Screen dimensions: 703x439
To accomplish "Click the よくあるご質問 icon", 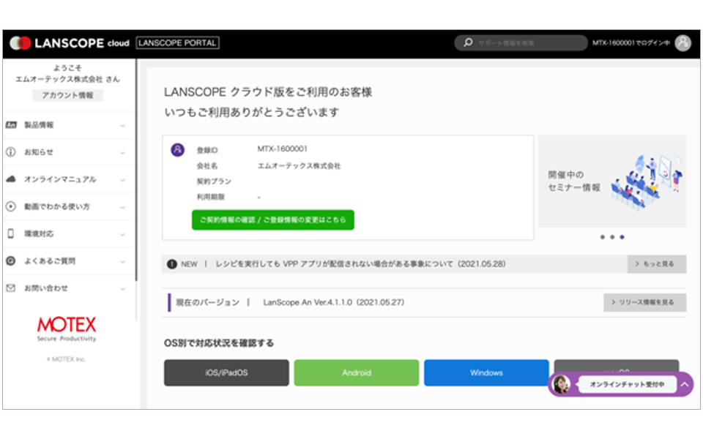I will coord(11,260).
